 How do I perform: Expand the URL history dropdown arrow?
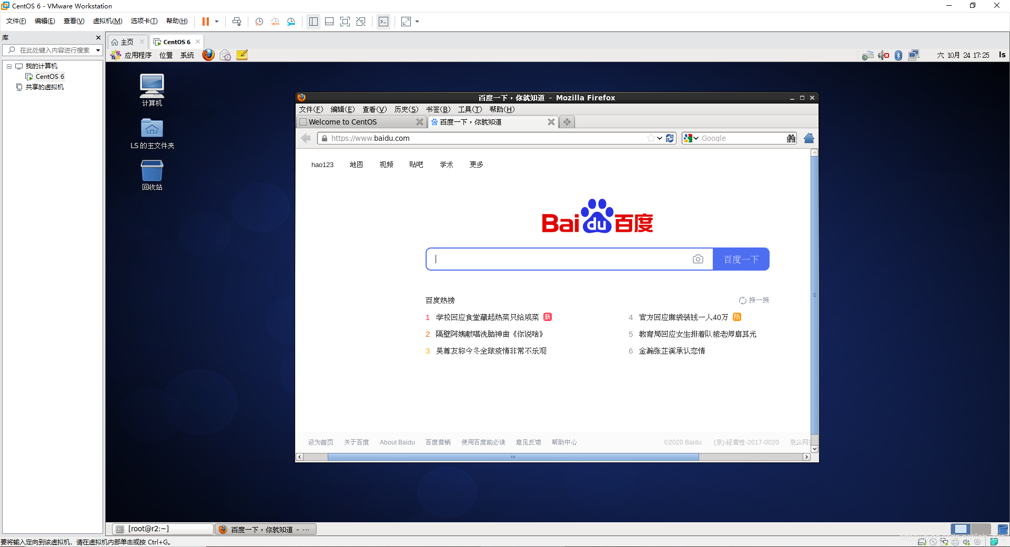(x=660, y=138)
